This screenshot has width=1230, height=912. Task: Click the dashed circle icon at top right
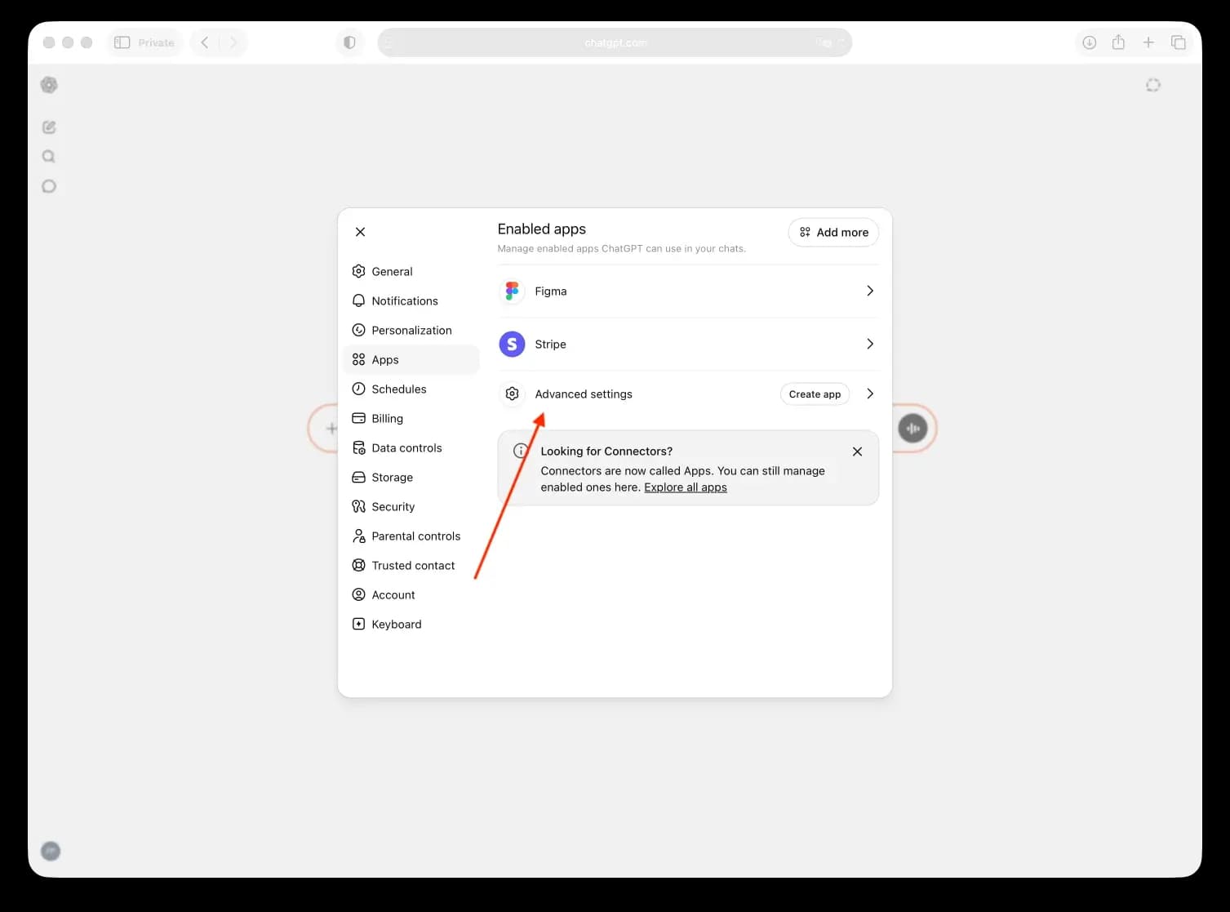[x=1153, y=85]
